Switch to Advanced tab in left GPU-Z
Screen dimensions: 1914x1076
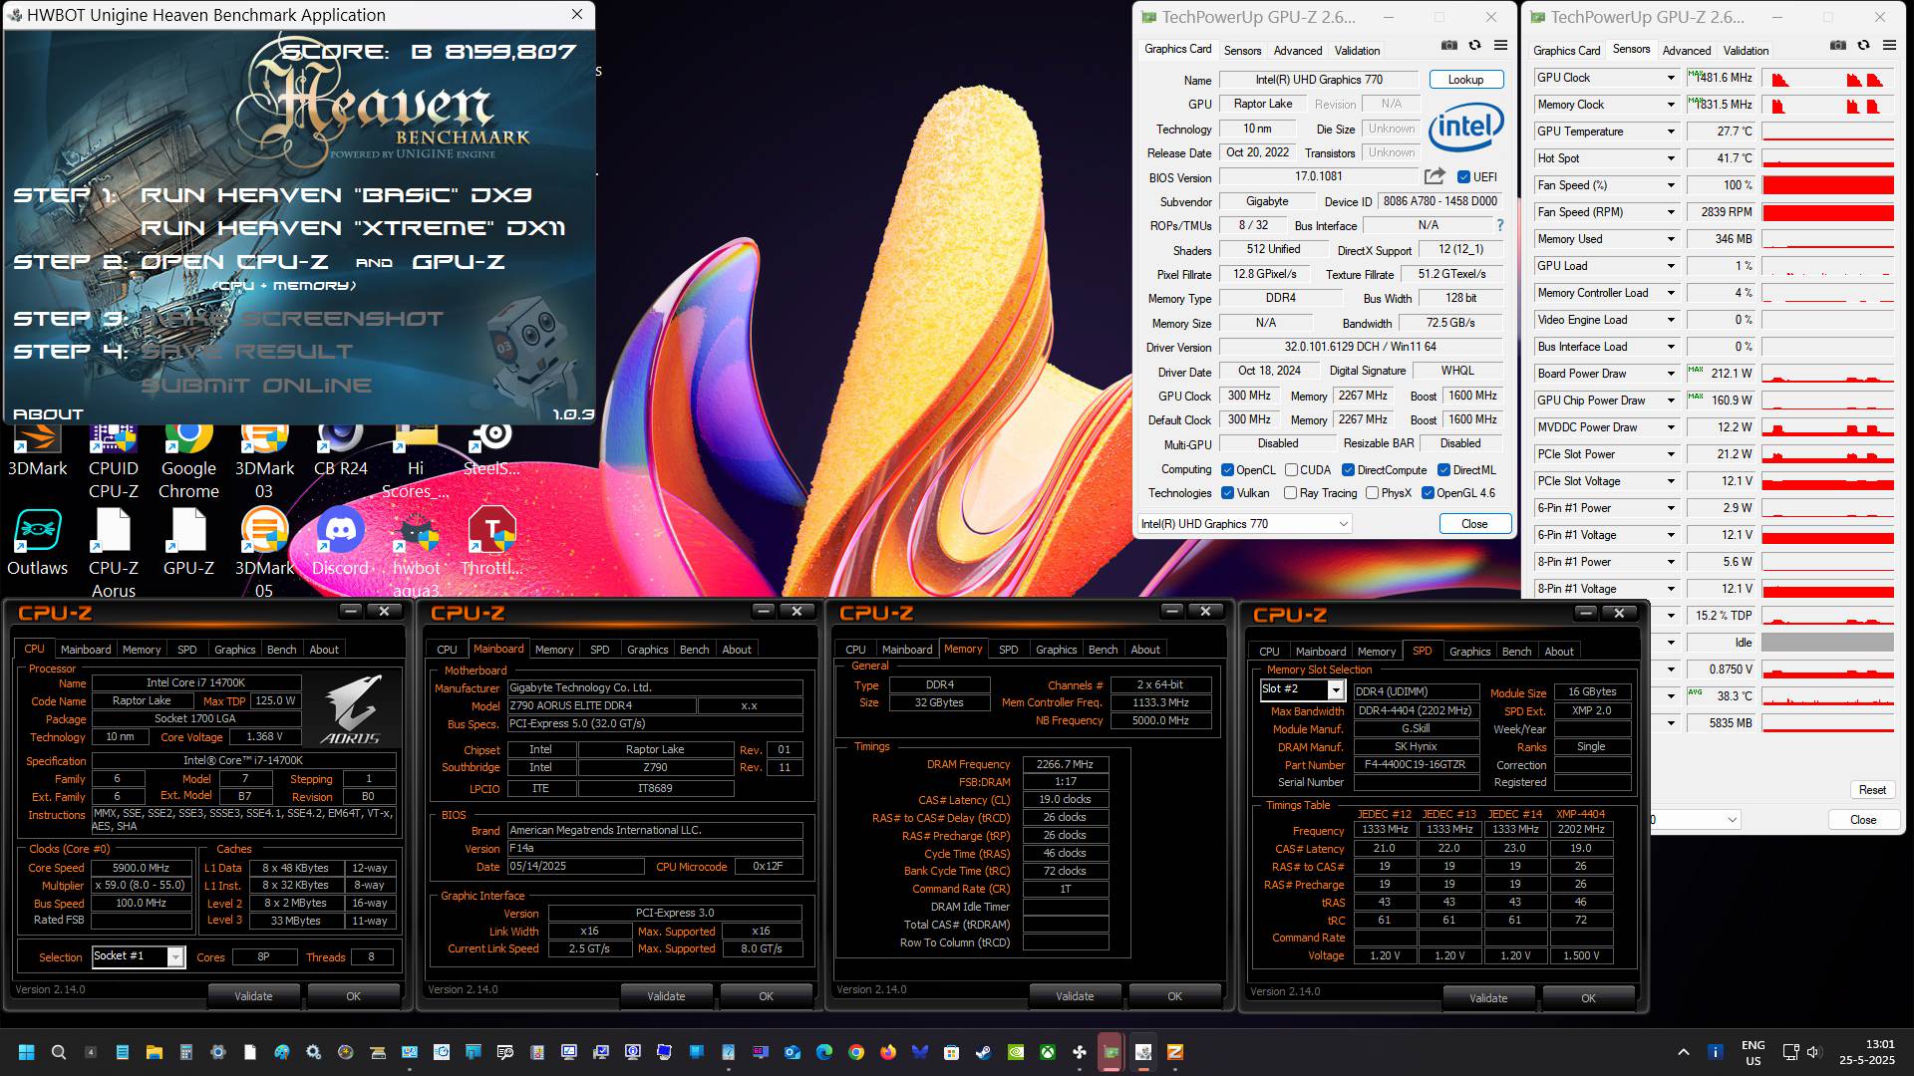pyautogui.click(x=1298, y=50)
